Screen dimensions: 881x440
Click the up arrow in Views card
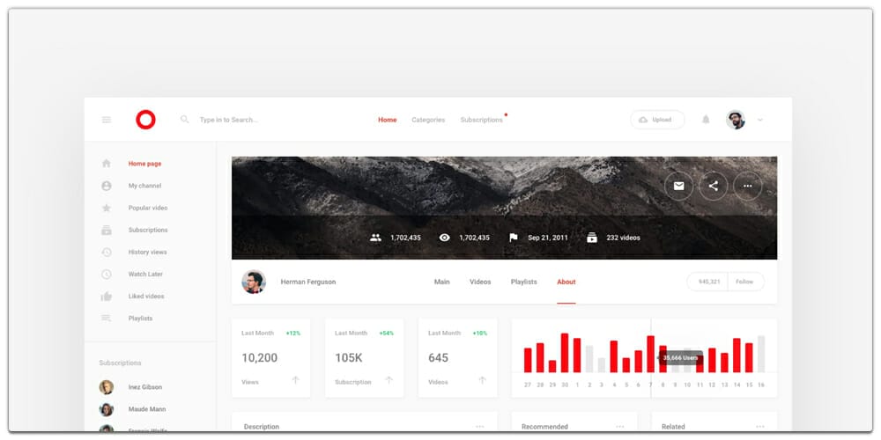tap(295, 380)
